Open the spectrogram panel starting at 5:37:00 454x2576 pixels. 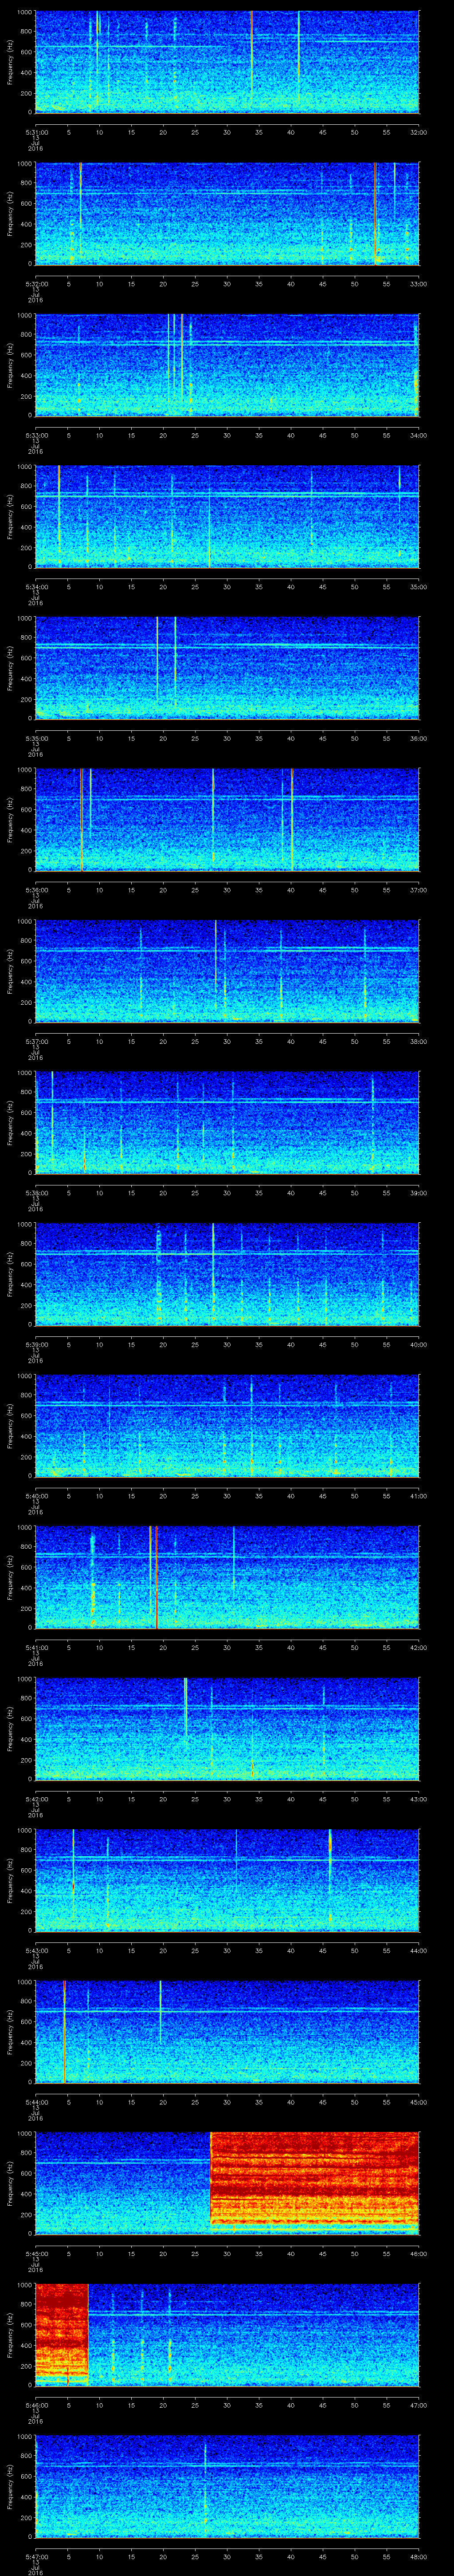point(227,971)
